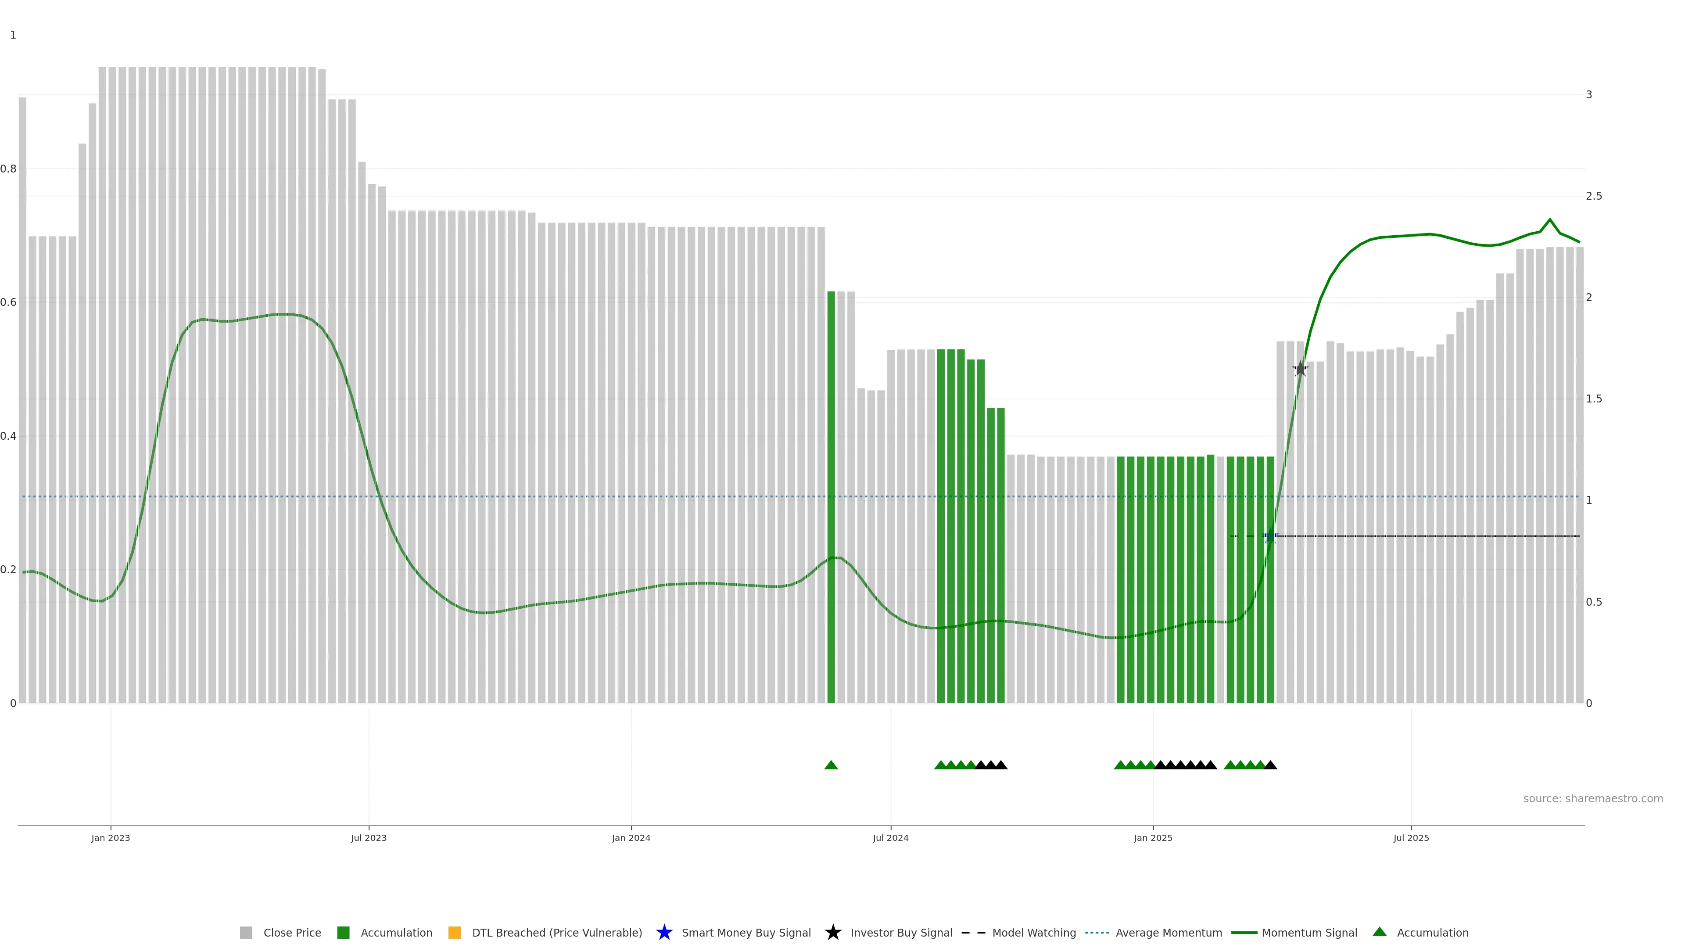This screenshot has height=948, width=1685.
Task: Click the blue Smart Money star on chart
Action: (x=1270, y=536)
